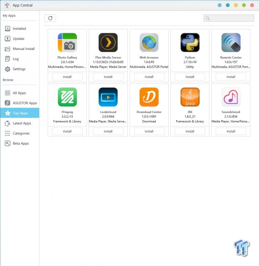Image resolution: width=259 pixels, height=266 pixels.
Task: Open the FFmpeg app icon
Action: [67, 97]
